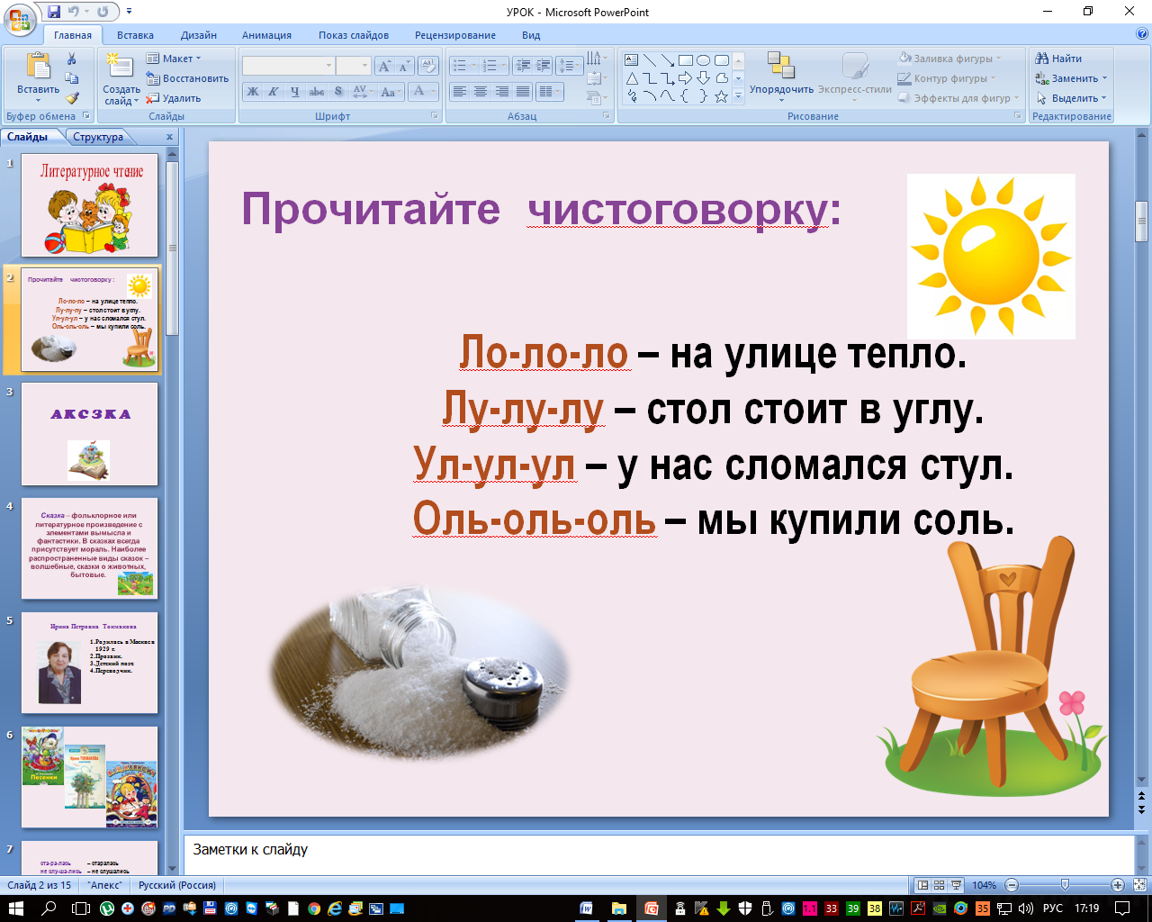
Task: Click the Удалить (Delete) slide button
Action: [175, 98]
